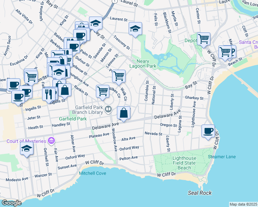Select the Garfield Park Branch Library icon
This screenshot has width=258, height=207.
coord(108,110)
